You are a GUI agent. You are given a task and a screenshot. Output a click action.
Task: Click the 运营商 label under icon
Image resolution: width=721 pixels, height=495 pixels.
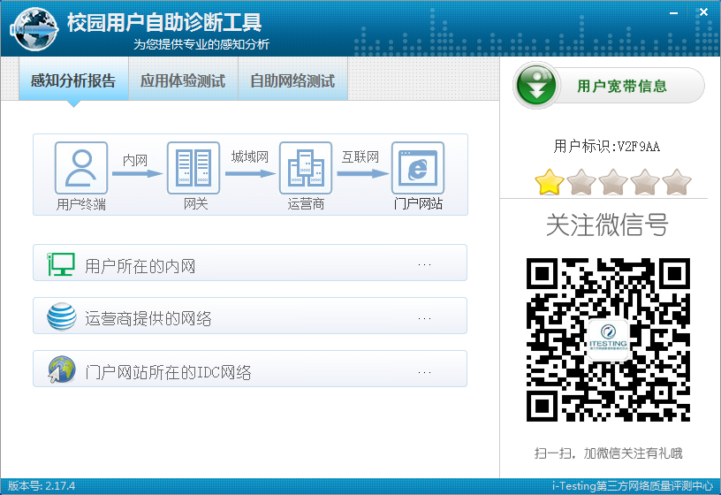point(306,204)
